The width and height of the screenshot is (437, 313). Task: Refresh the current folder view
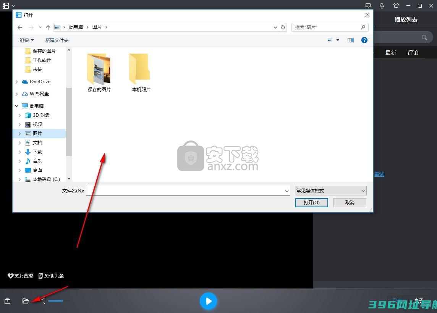coord(283,27)
